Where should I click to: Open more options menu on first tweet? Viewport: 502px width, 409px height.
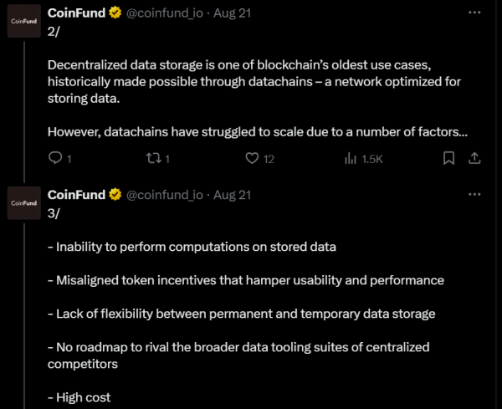(x=474, y=14)
